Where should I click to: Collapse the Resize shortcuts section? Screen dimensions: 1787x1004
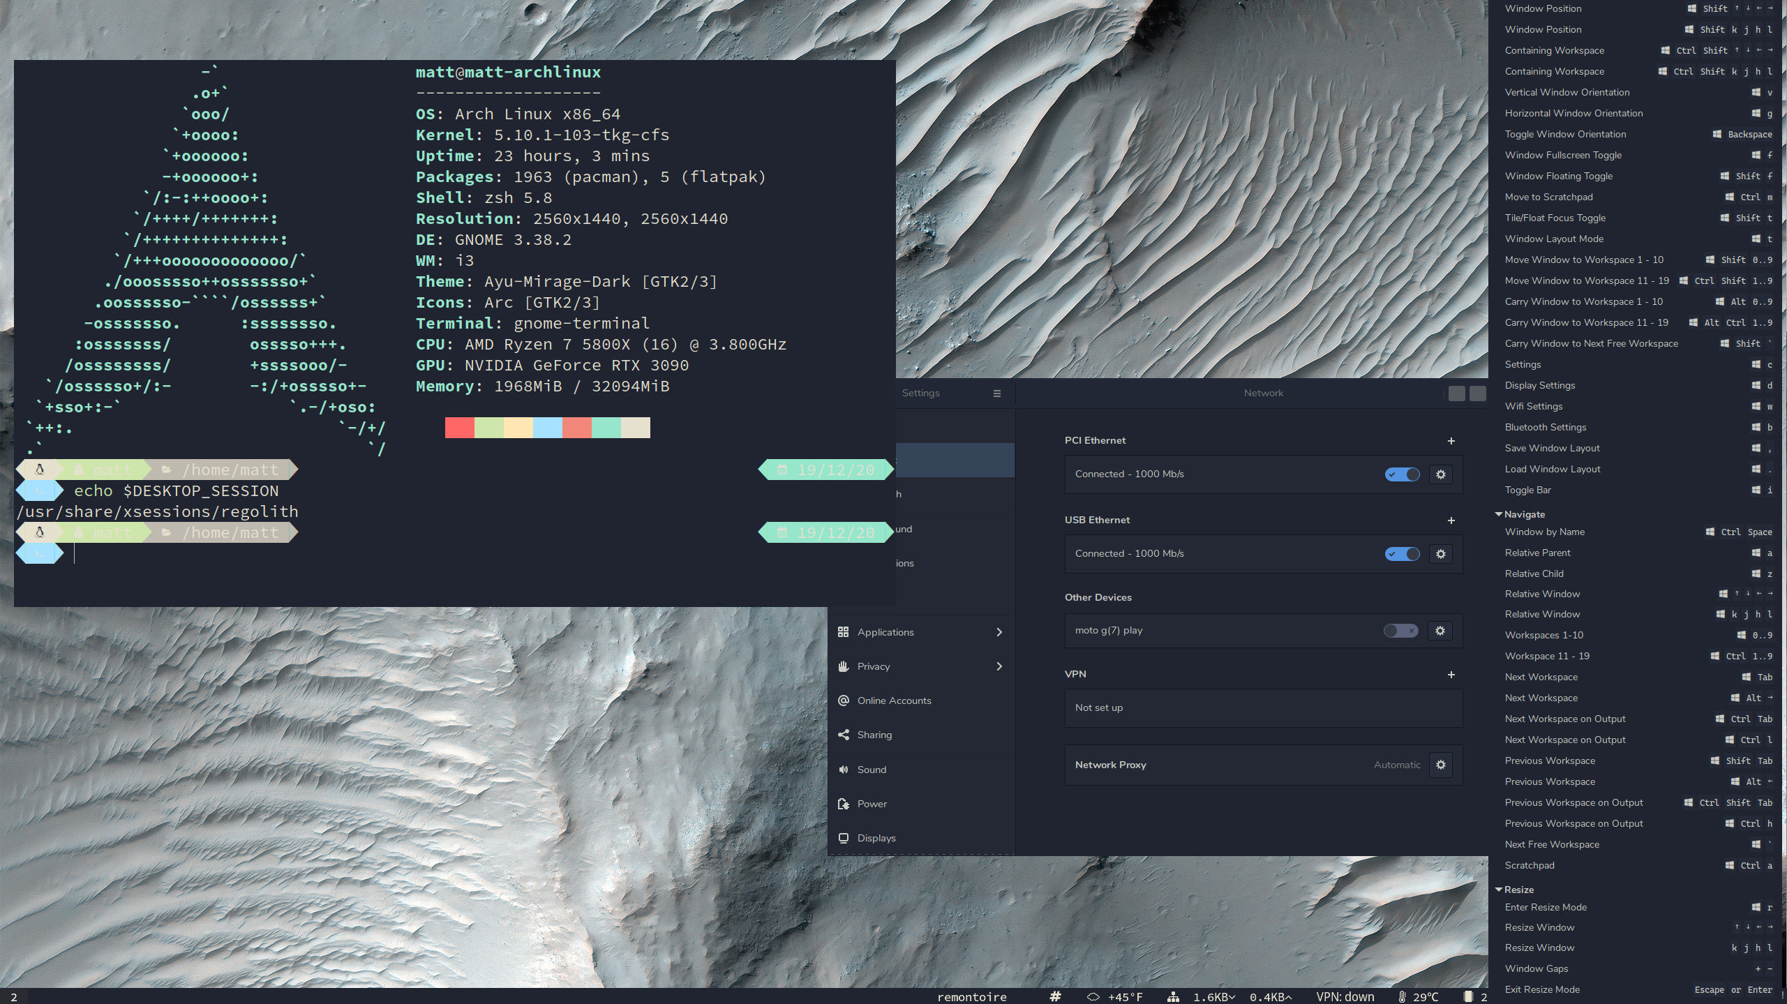[x=1498, y=890]
